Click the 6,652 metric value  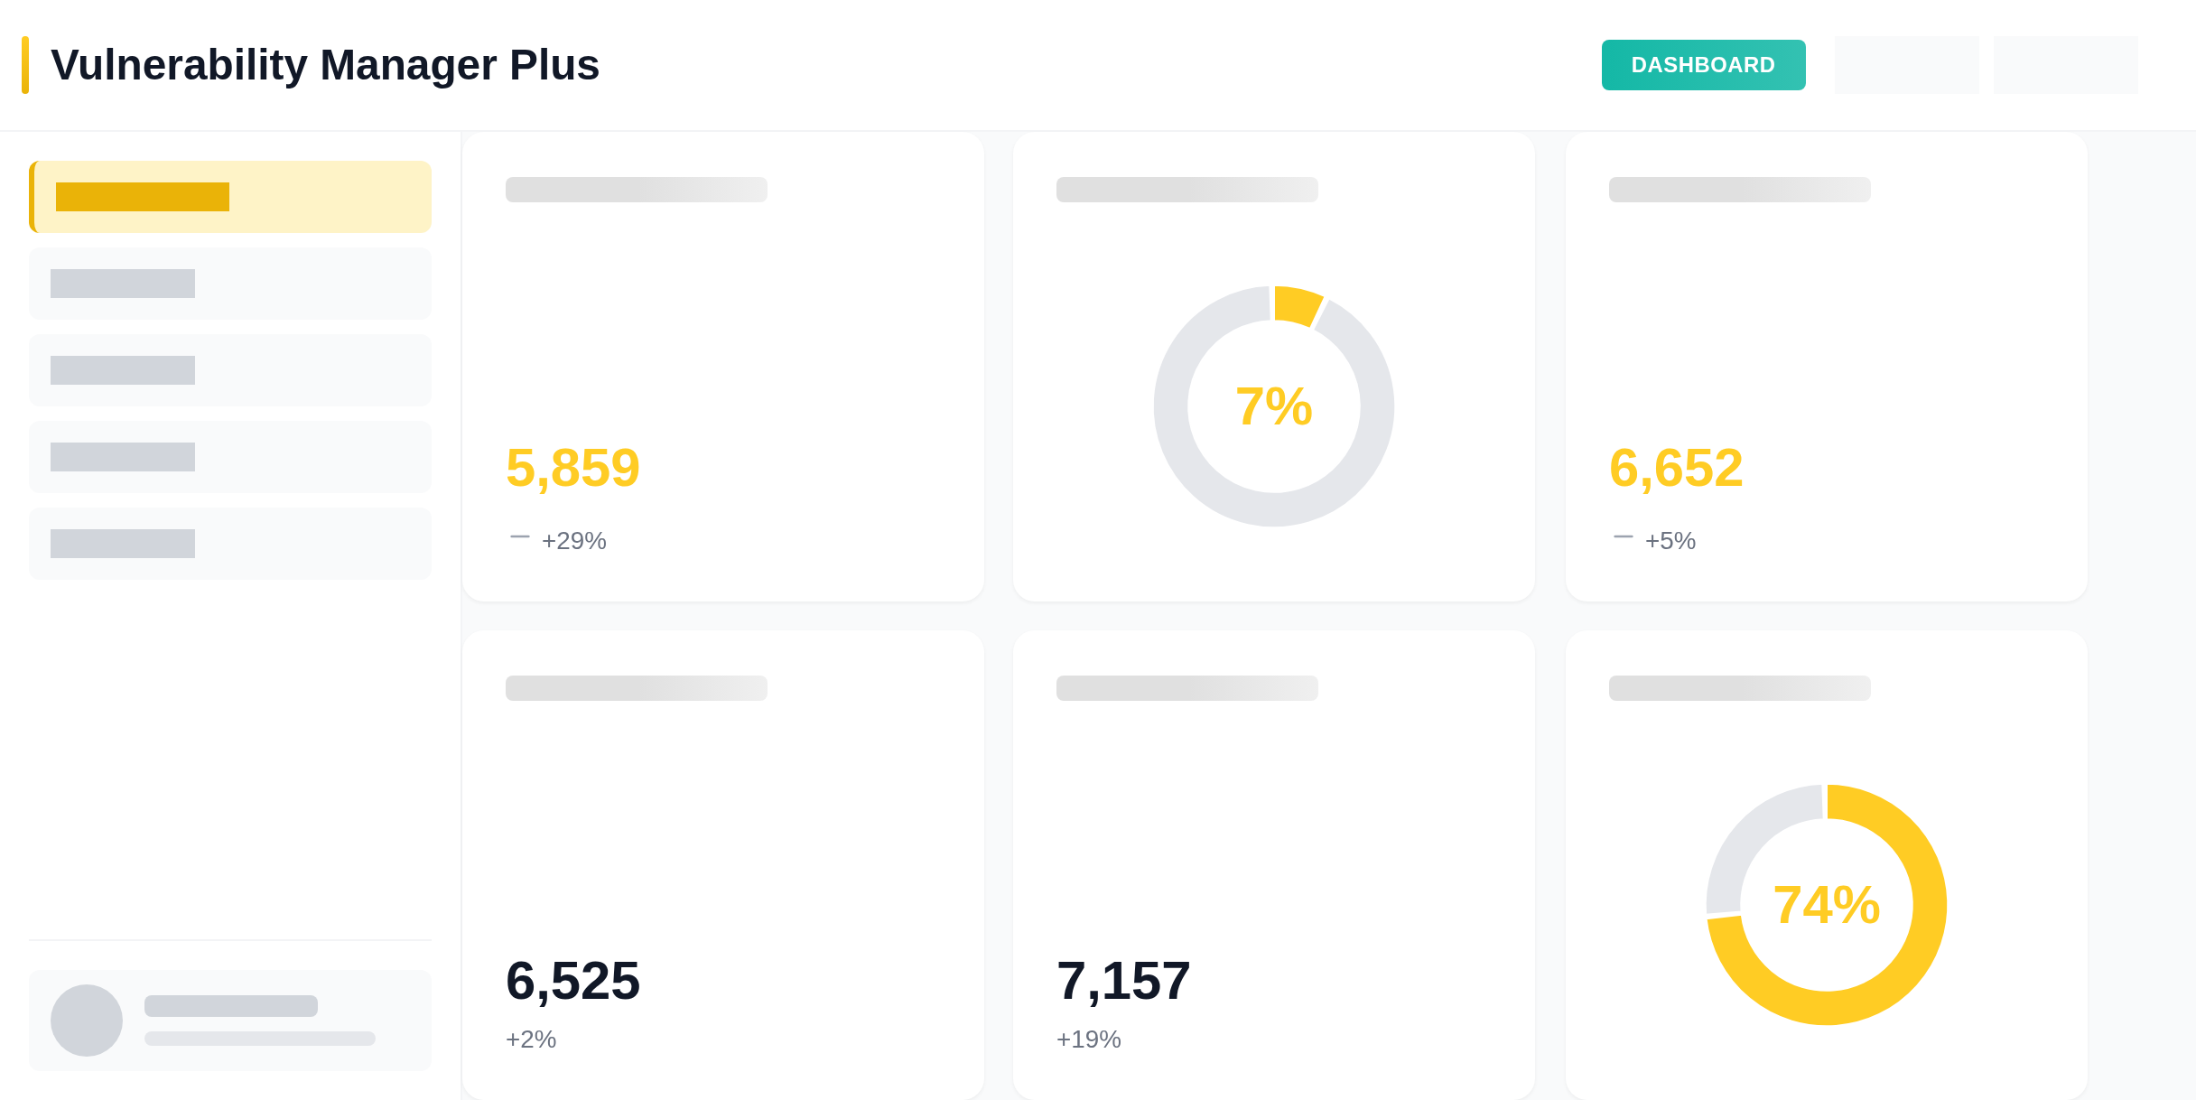coord(1676,468)
